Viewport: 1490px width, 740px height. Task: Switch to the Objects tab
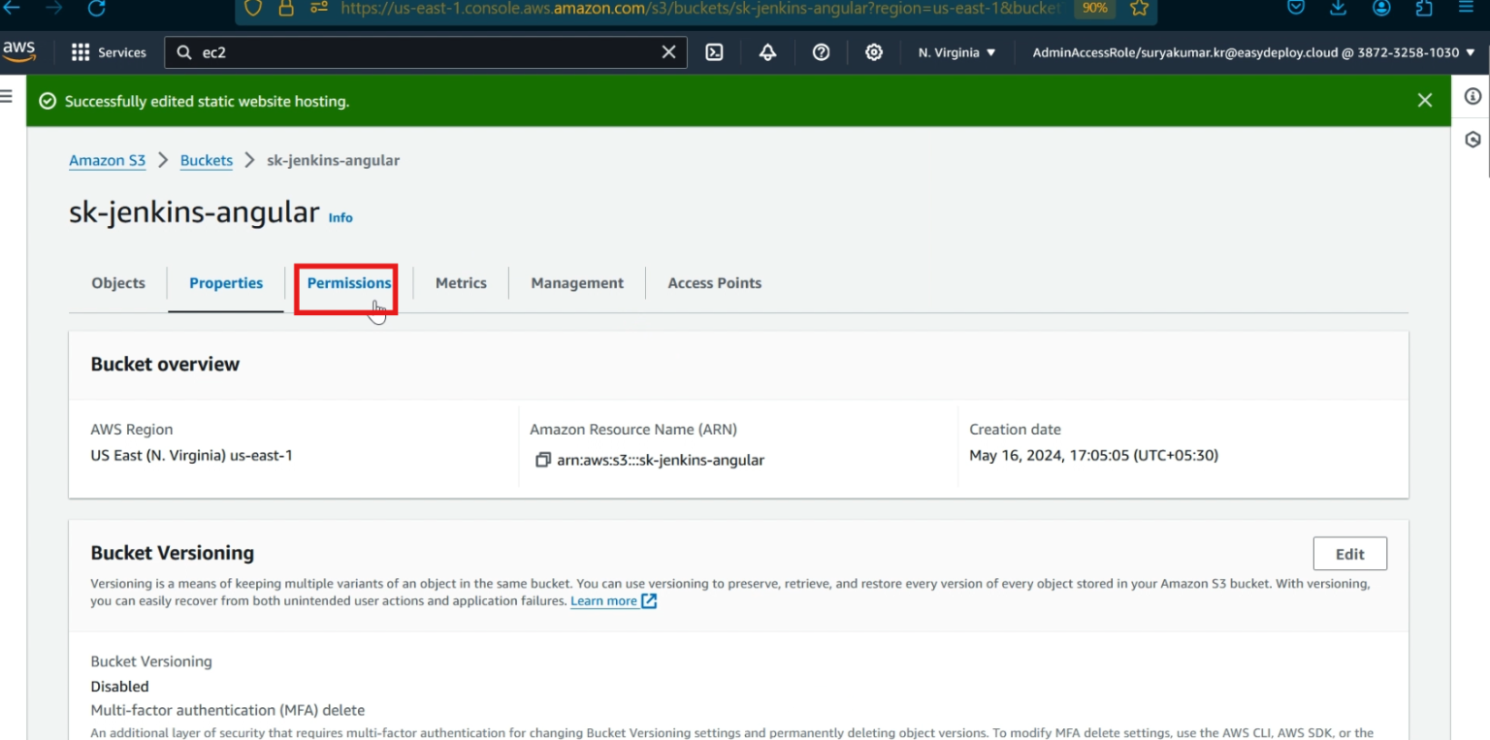coord(117,283)
